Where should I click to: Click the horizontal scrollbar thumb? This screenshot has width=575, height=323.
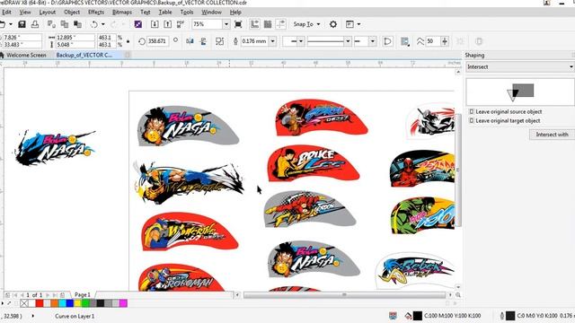pyautogui.click(x=344, y=295)
